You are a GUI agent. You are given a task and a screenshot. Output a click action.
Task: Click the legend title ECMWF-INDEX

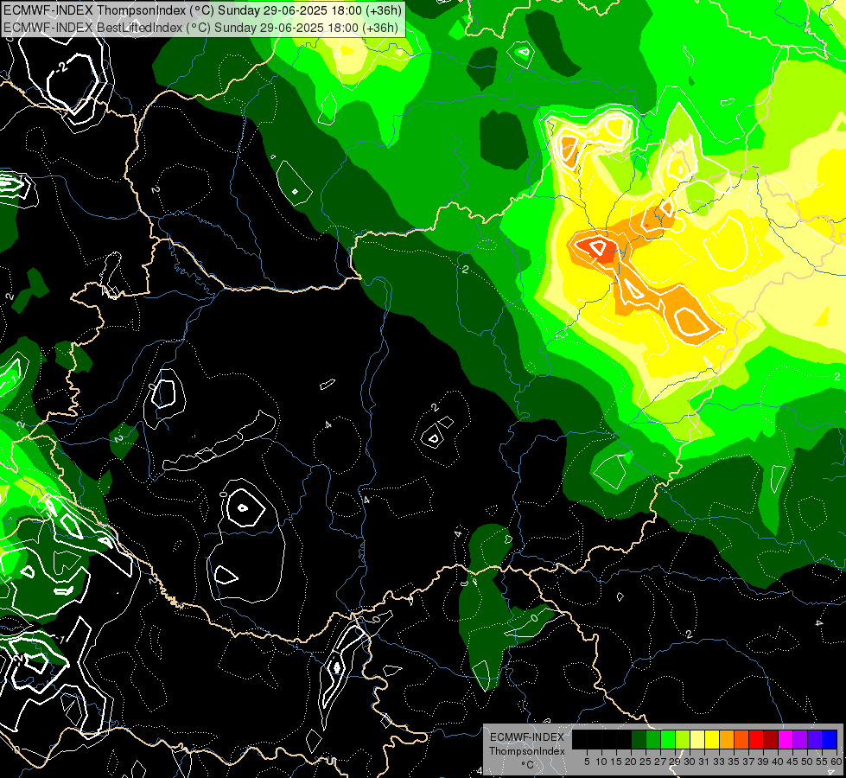click(527, 737)
